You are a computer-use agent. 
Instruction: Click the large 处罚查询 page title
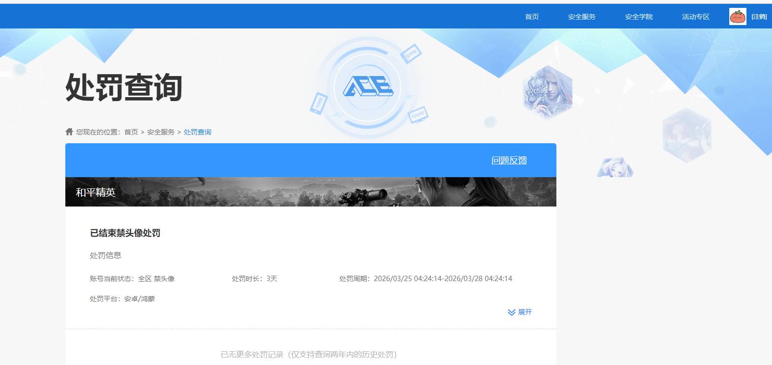point(124,88)
